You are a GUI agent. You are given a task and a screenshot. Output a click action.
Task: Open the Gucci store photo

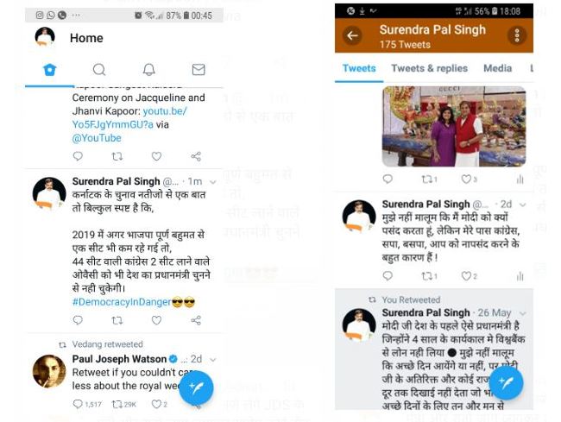(x=454, y=126)
